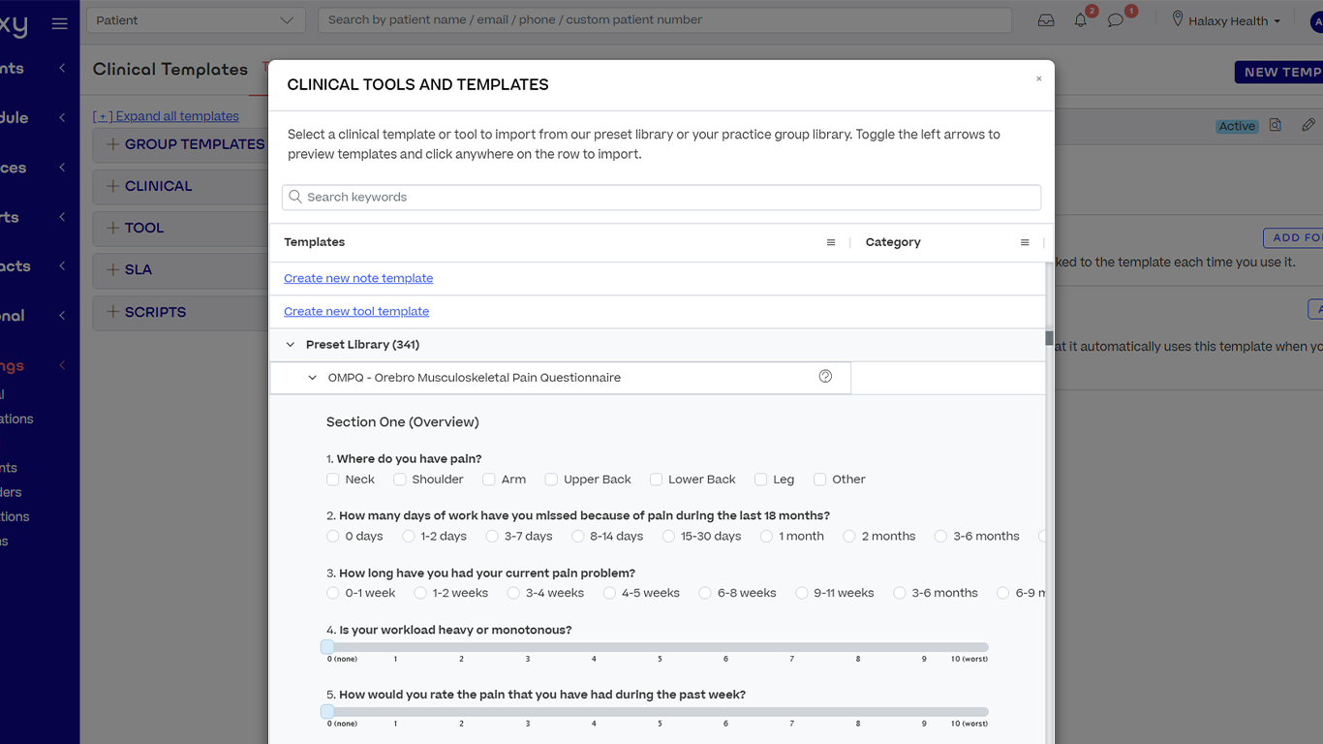Image resolution: width=1323 pixels, height=744 pixels.
Task: Open the notifications bell
Action: coord(1081,20)
